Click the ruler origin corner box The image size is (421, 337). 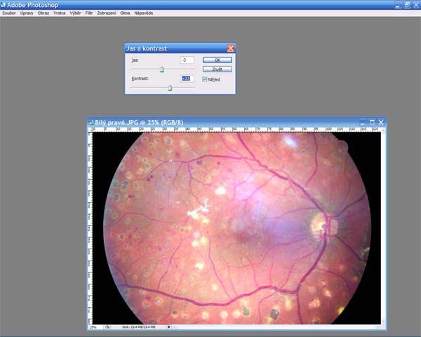(x=91, y=130)
